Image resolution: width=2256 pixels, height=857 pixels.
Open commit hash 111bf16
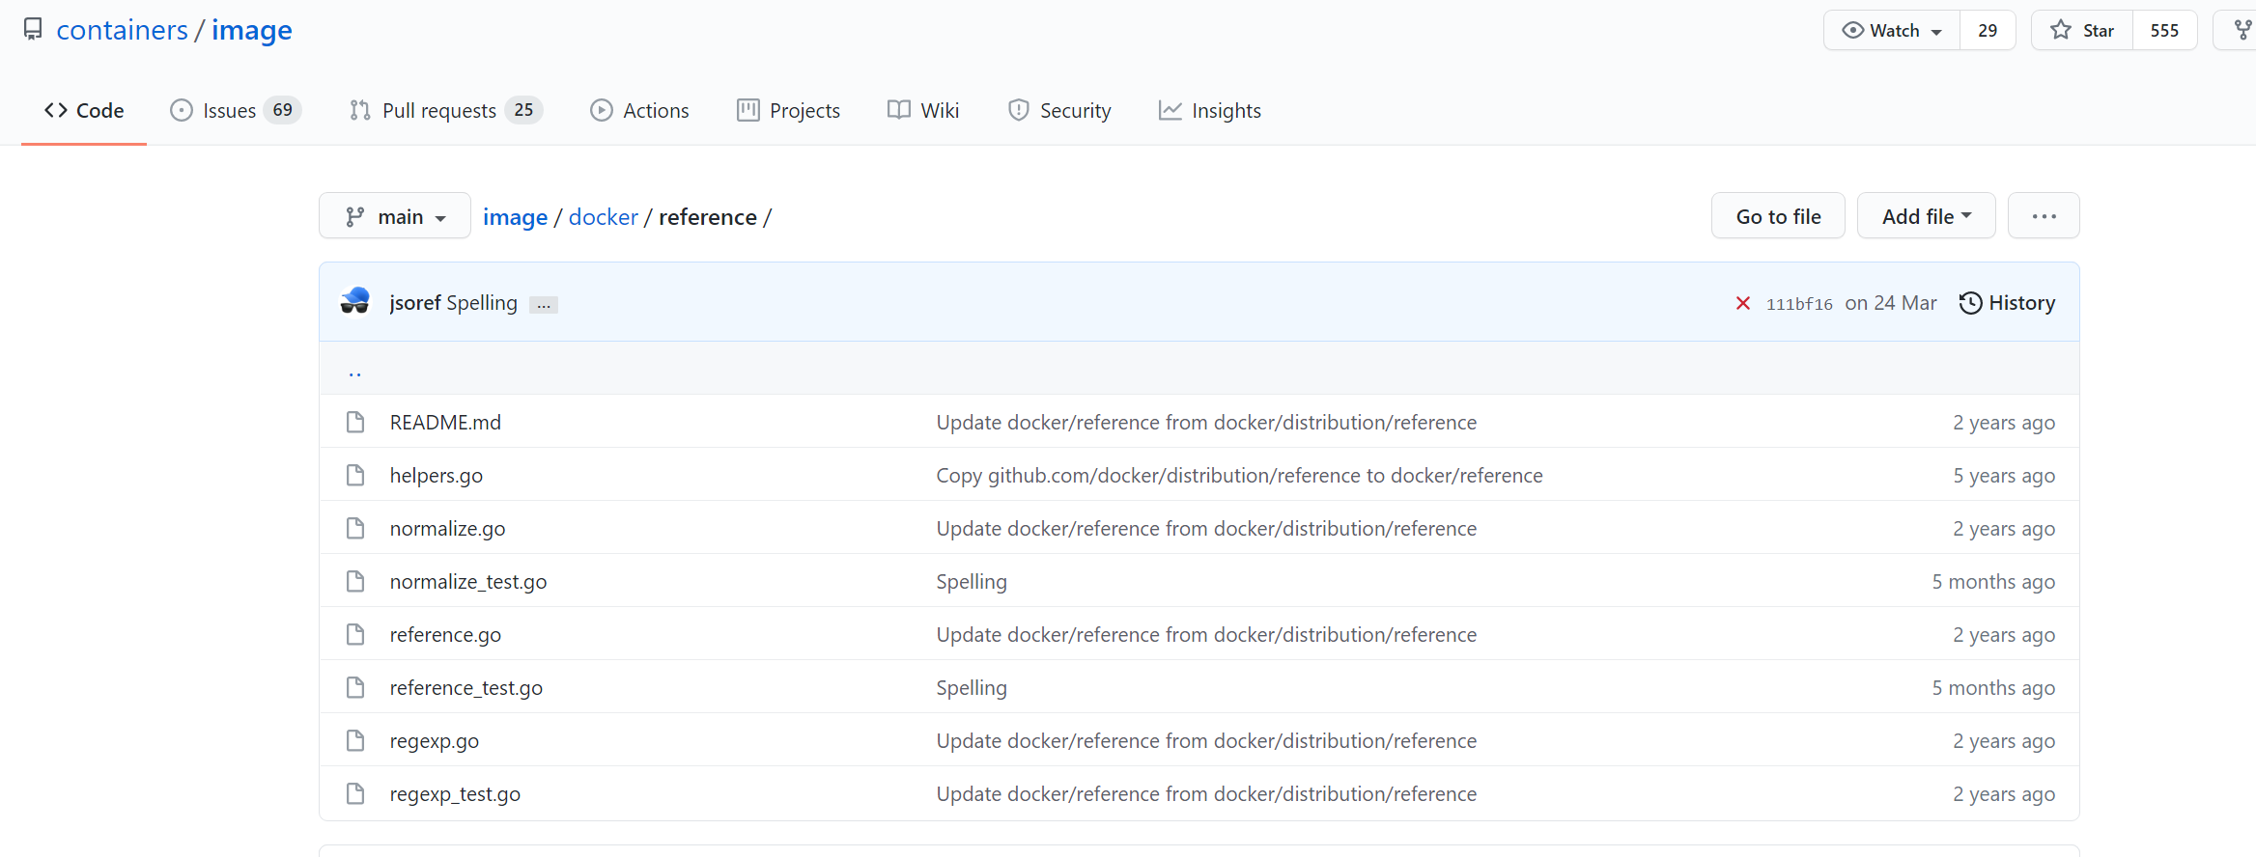pyautogui.click(x=1799, y=304)
